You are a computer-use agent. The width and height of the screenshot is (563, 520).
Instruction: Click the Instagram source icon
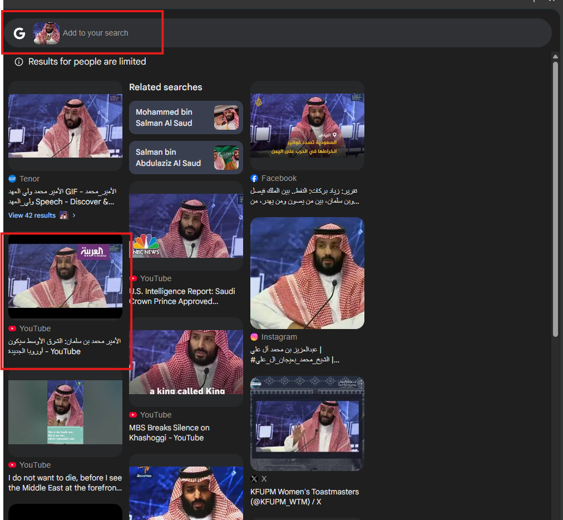tap(254, 337)
